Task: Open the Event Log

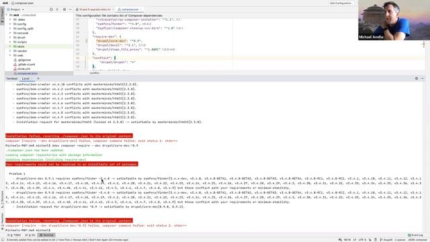Action: (x=415, y=235)
